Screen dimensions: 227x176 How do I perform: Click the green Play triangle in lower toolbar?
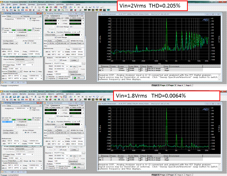coord(75,97)
